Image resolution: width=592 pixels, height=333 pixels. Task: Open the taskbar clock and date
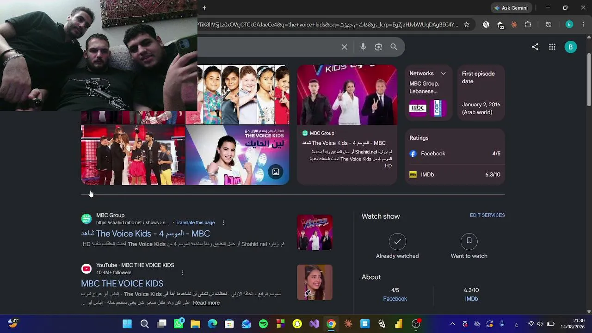click(573, 324)
